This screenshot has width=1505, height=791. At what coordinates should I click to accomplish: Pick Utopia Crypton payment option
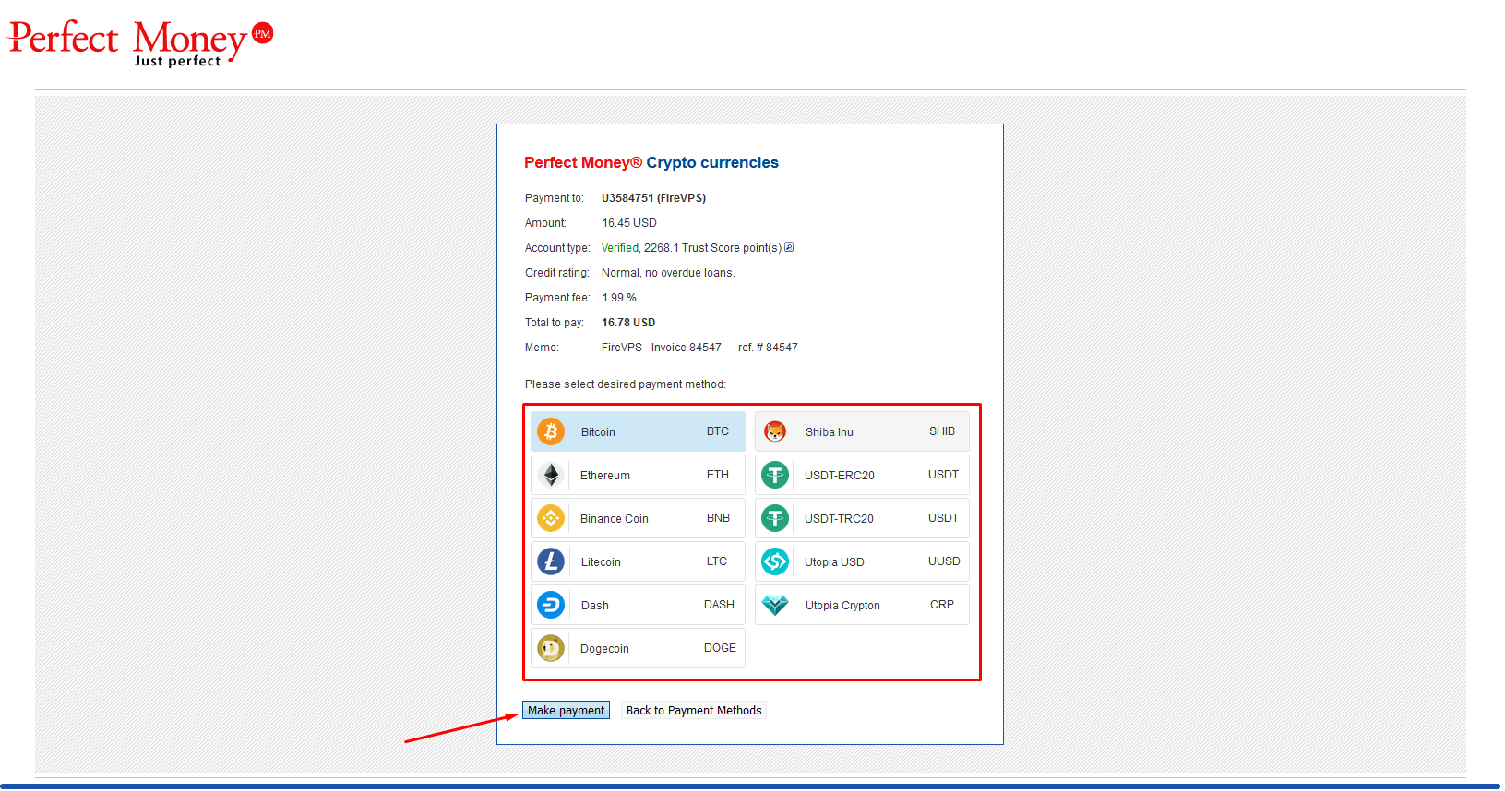pyautogui.click(x=862, y=605)
